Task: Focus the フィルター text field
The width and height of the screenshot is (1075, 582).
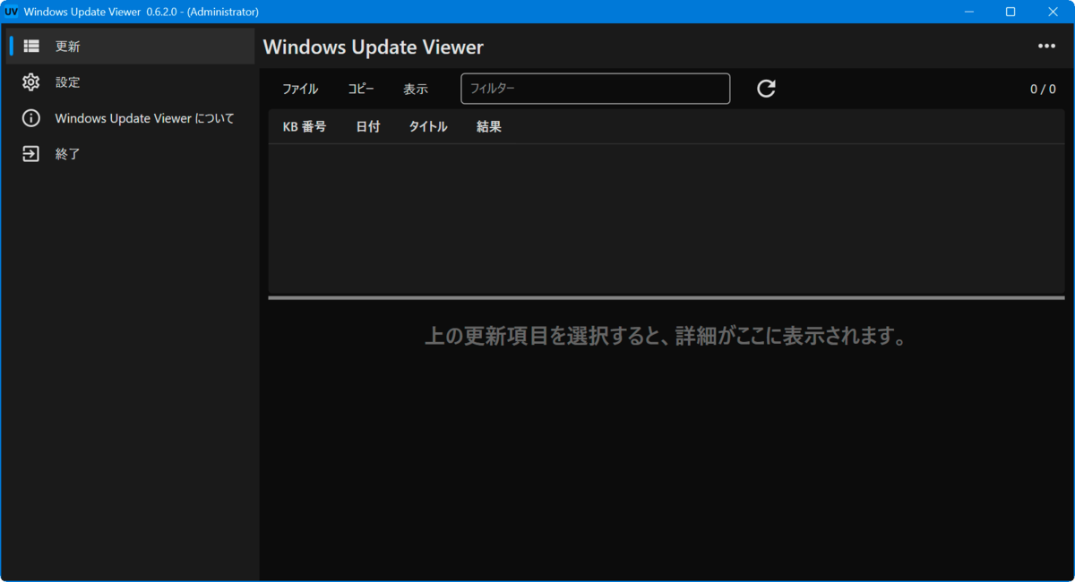Action: coord(596,89)
